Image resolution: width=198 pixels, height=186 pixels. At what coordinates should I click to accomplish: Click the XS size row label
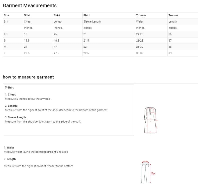(6, 34)
